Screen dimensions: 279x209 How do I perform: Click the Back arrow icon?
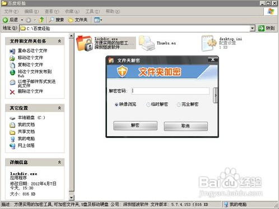pos(6,20)
